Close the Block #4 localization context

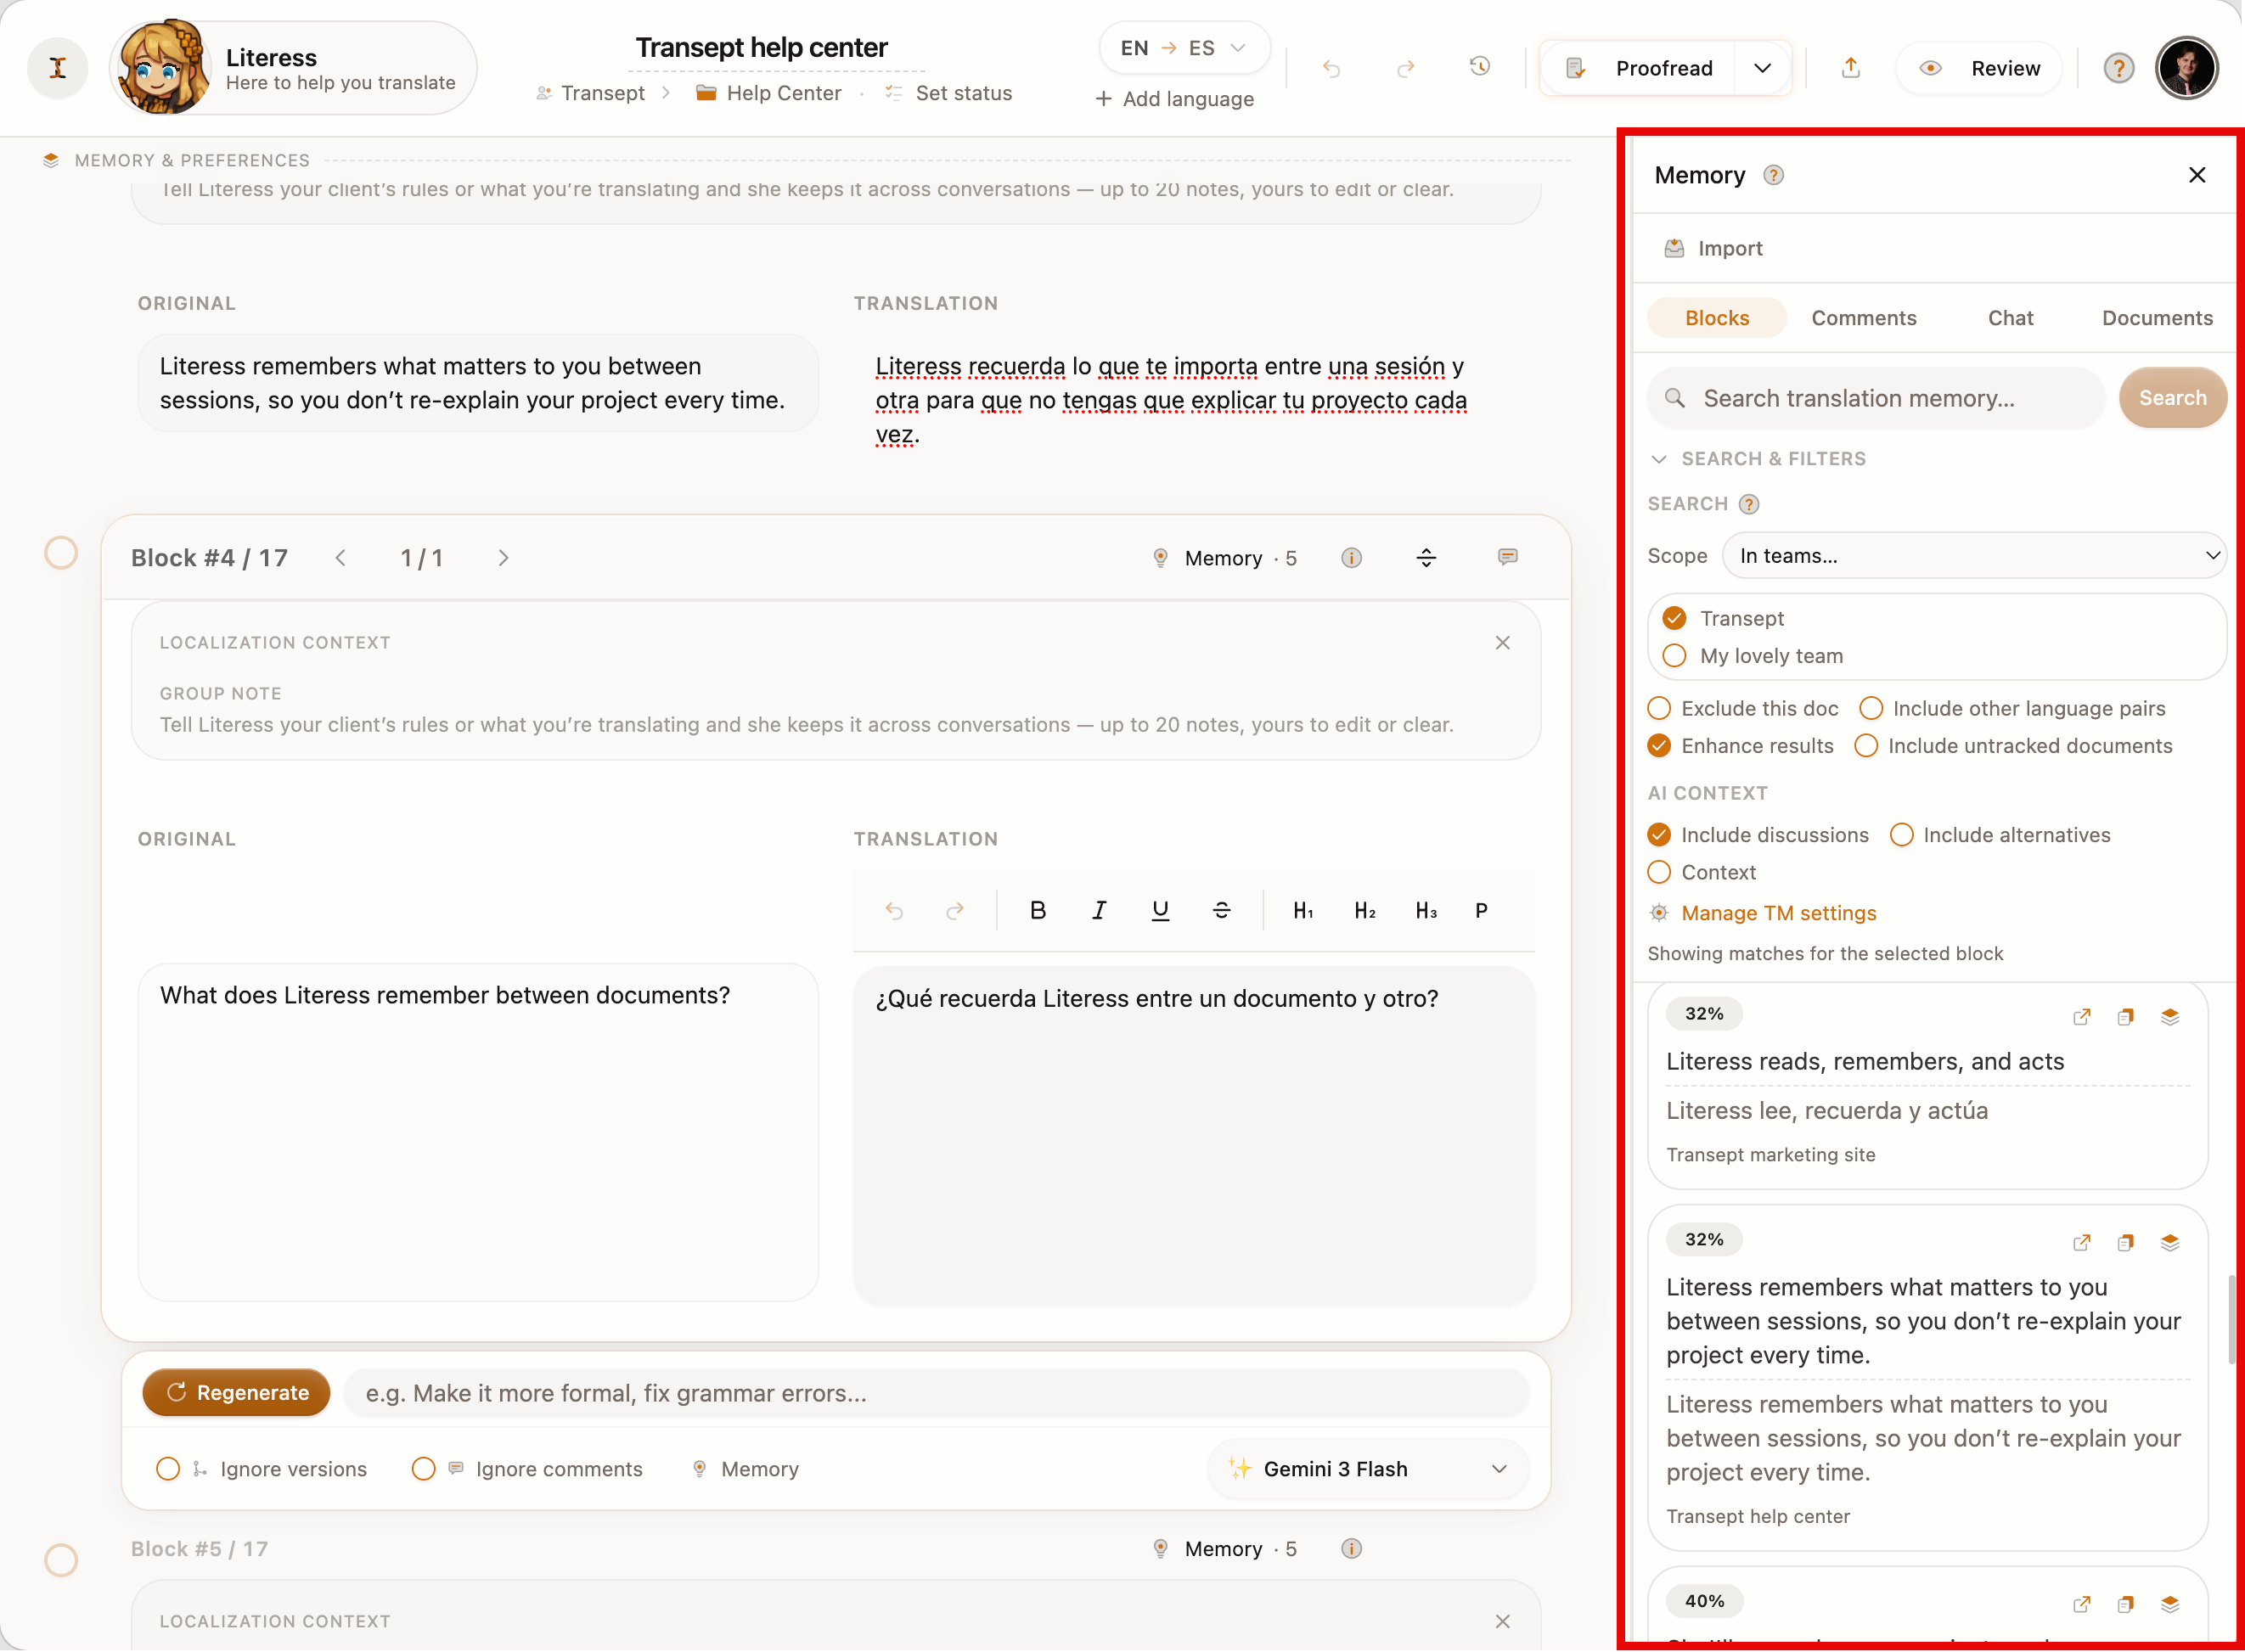1502,643
